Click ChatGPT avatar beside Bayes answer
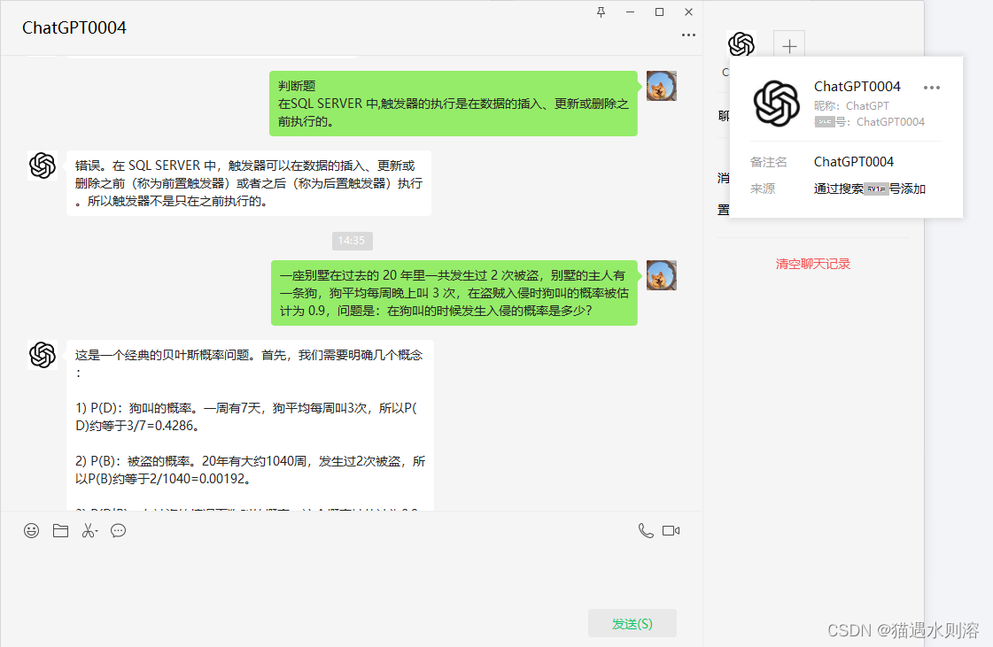Screen dimensions: 993x647 pyautogui.click(x=43, y=355)
